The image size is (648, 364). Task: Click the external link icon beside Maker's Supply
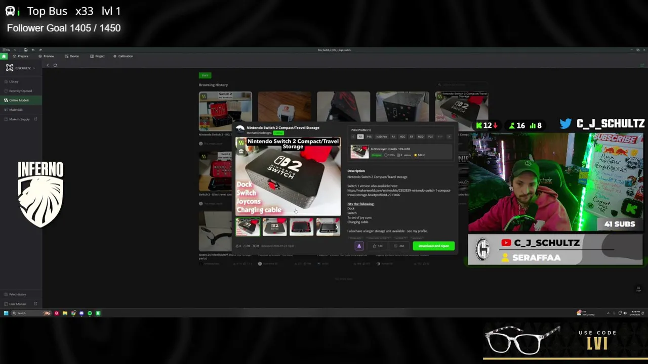coord(35,119)
